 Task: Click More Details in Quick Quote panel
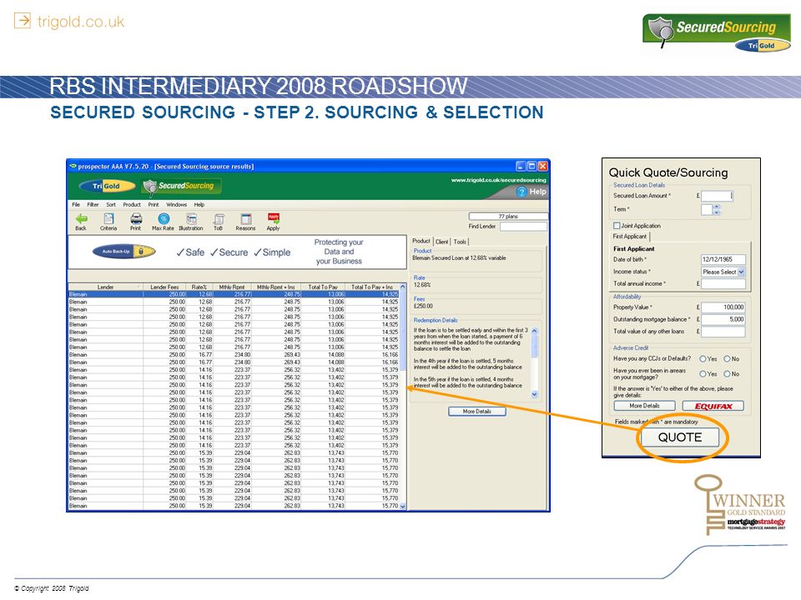click(644, 406)
